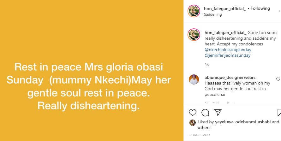Open hon_falegan_official_ header profile picture
Screen dimensions: 281x141
coord(194,11)
